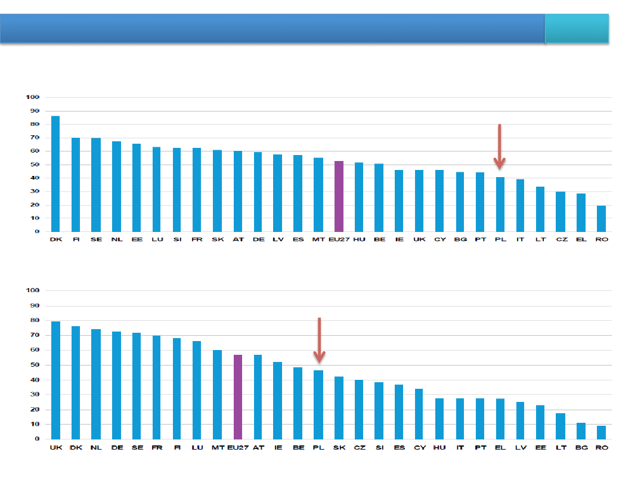
Task: Click the EU27 axis label under the bottom chart
Action: point(238,447)
